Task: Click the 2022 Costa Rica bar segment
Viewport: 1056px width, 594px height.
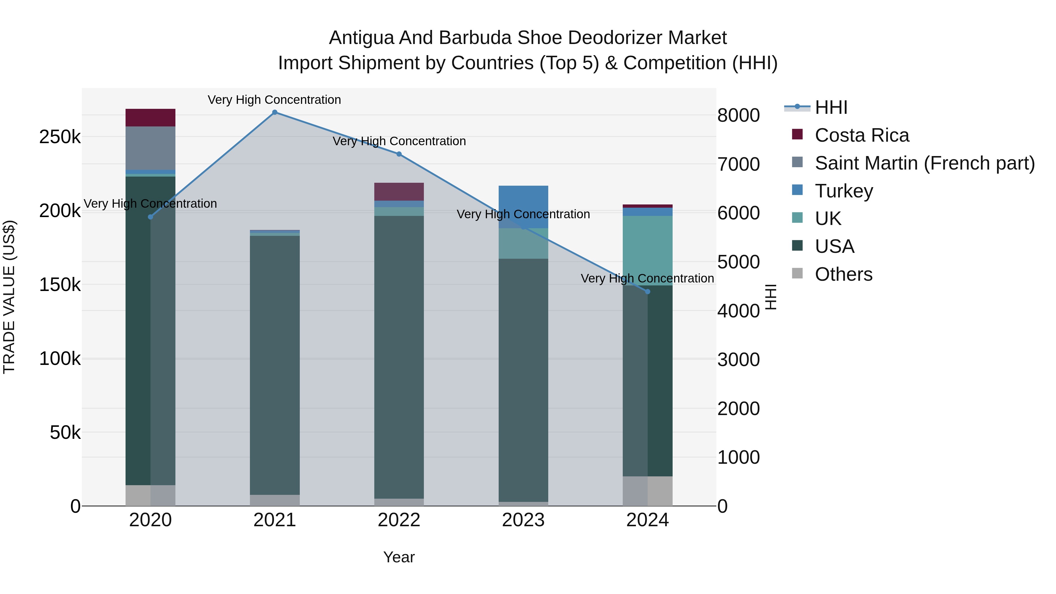Action: 399,192
